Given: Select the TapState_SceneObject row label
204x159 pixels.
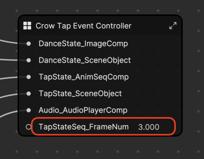Looking at the screenshot, I should [x=80, y=94].
